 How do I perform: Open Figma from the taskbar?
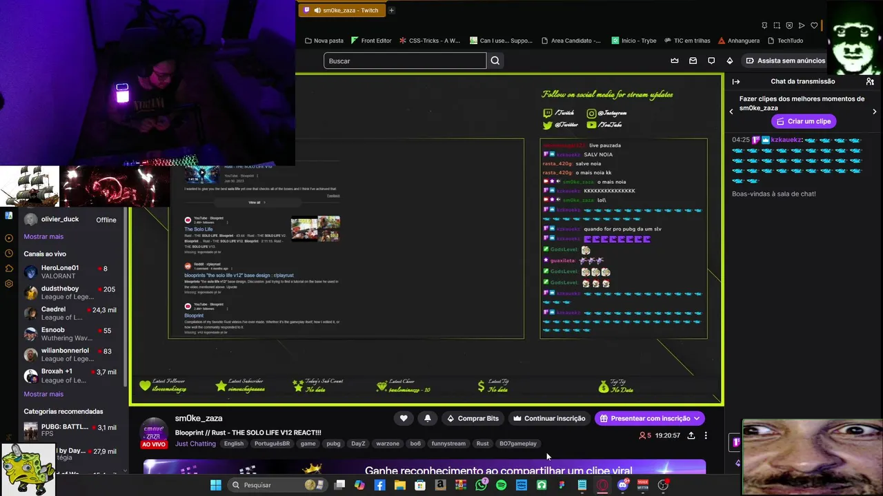pyautogui.click(x=562, y=485)
